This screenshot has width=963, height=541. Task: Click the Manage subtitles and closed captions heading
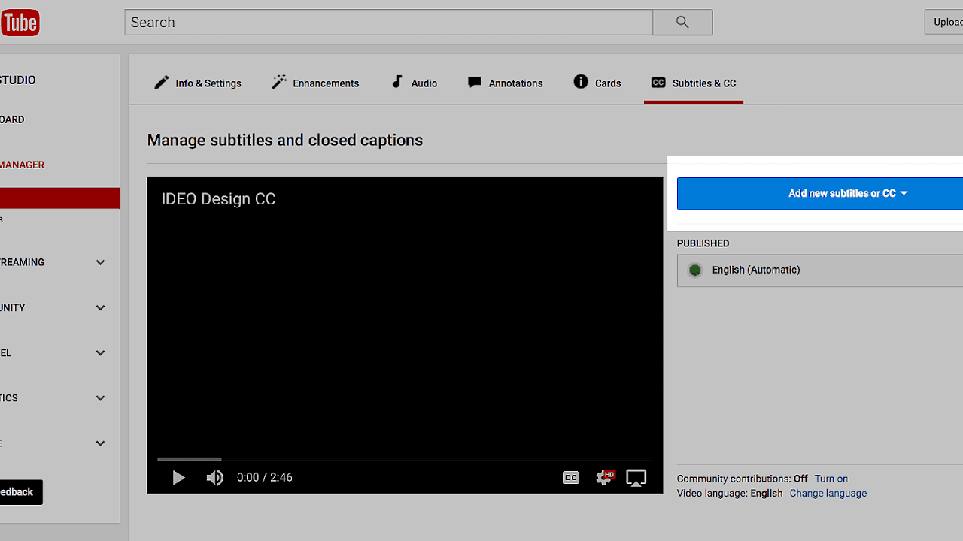(x=285, y=140)
